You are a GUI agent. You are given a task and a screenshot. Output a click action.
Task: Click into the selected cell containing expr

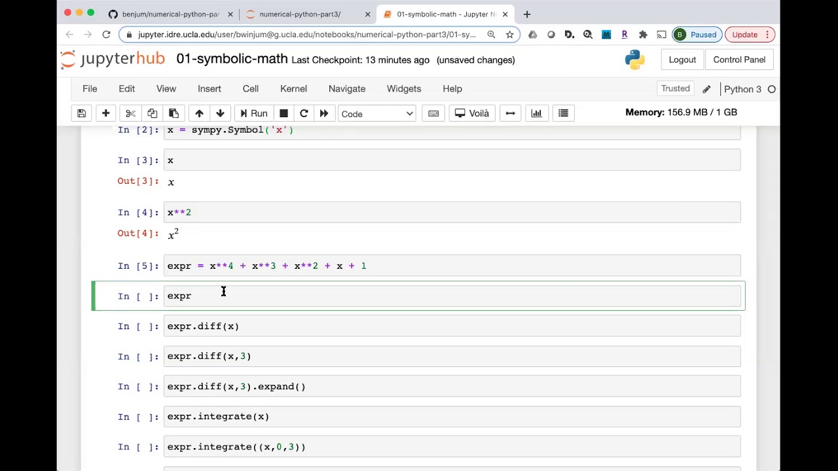pyautogui.click(x=452, y=296)
